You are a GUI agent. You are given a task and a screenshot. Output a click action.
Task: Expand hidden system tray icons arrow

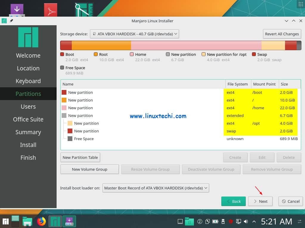254,221
